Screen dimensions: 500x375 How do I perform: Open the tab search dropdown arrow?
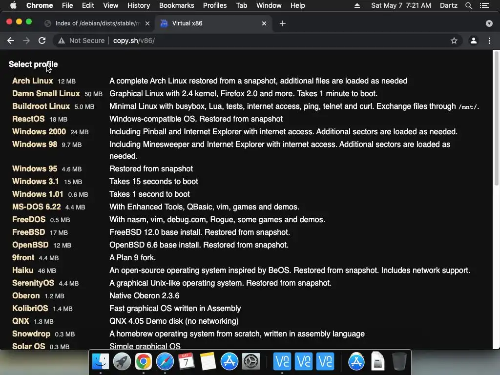click(x=489, y=23)
